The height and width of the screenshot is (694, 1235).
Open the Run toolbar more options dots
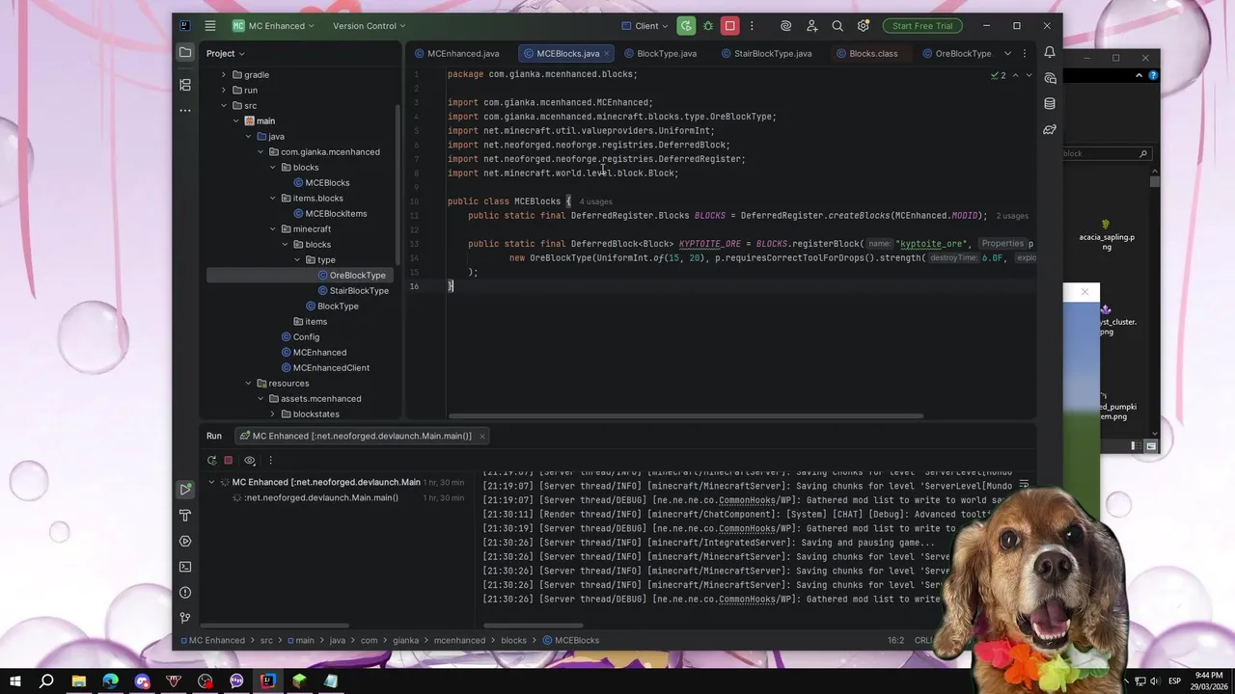(x=270, y=461)
